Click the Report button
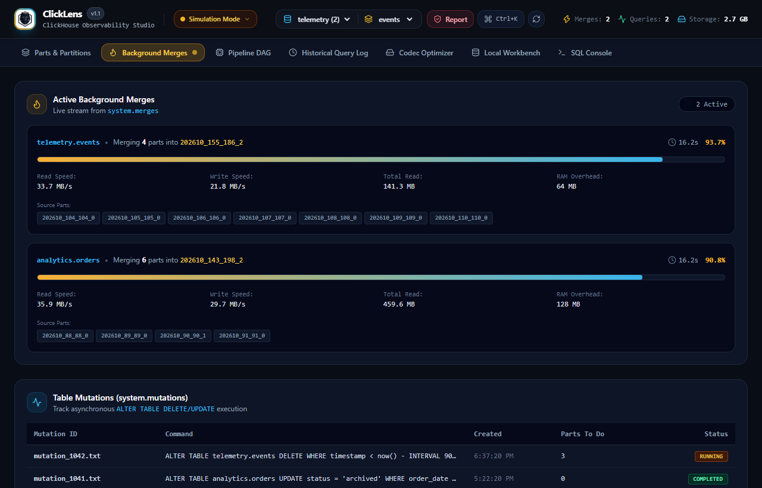Screen dimensions: 762x488 click(x=451, y=19)
